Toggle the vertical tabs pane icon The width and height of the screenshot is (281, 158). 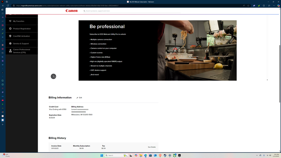tap(3, 10)
